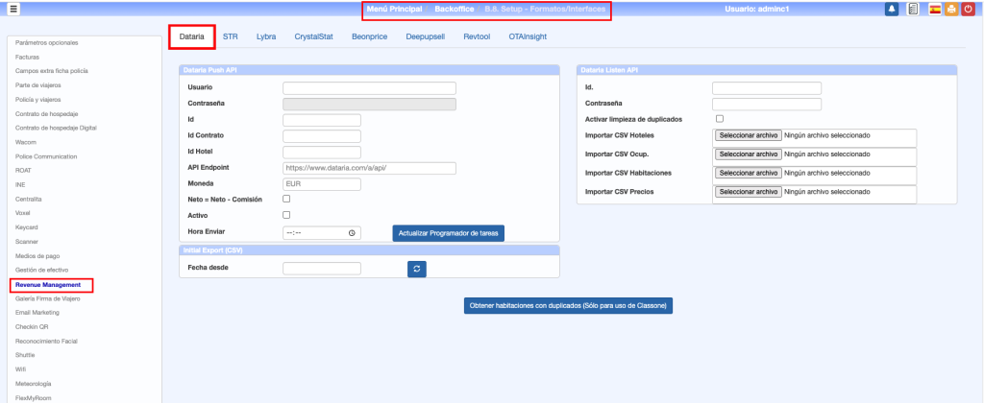Click the orange printer icon

[949, 9]
